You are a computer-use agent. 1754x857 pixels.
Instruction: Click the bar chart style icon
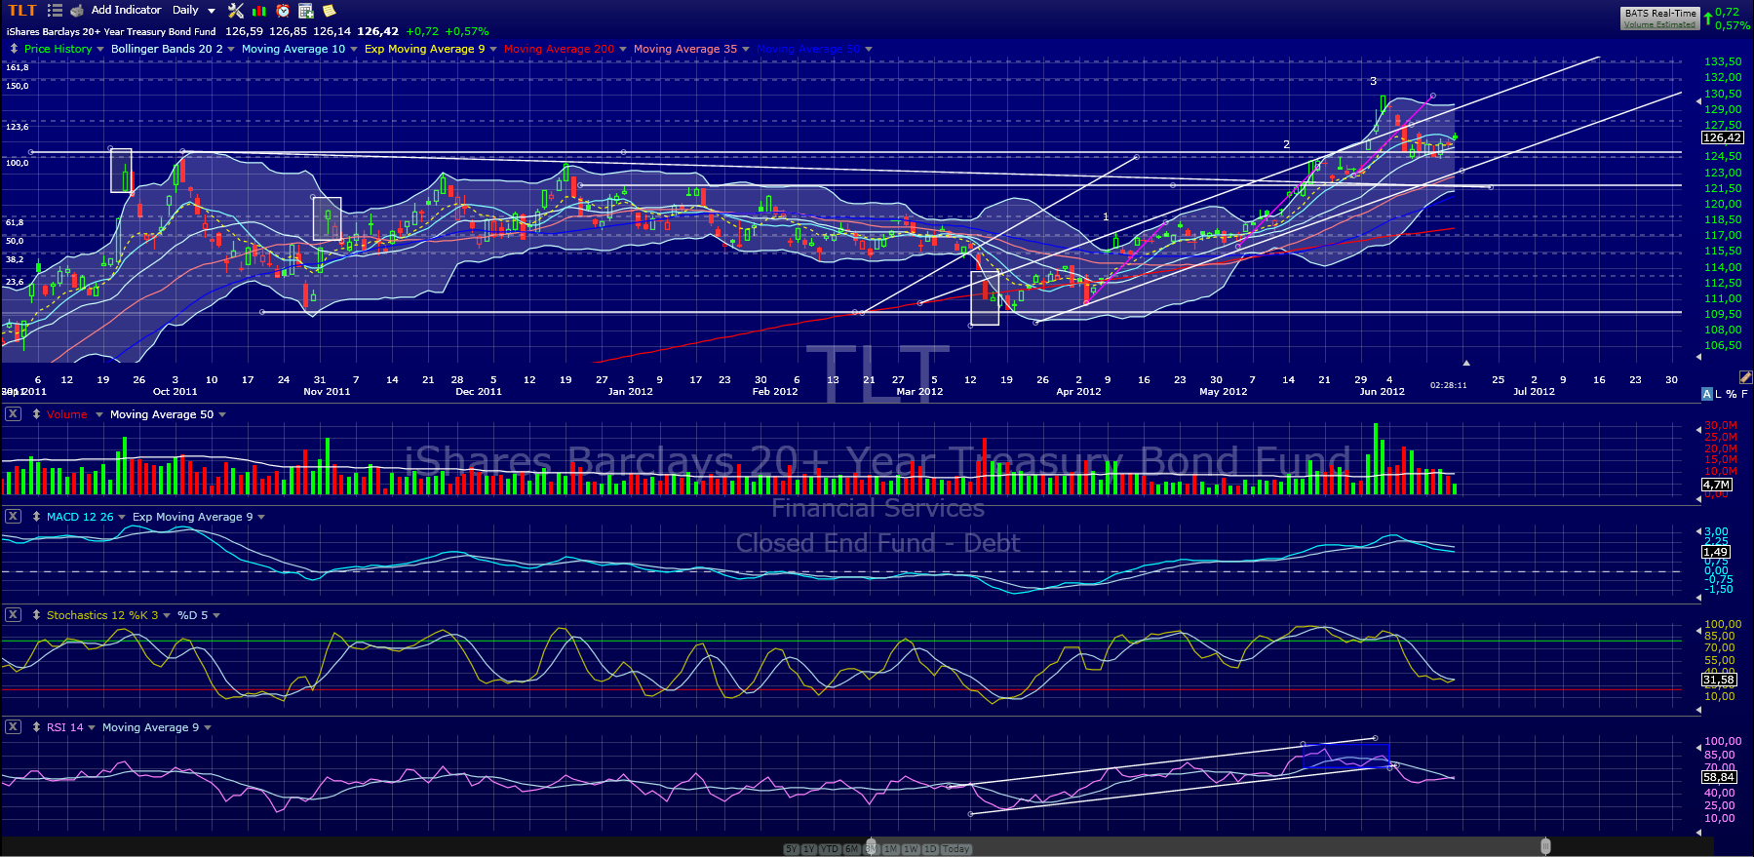[x=259, y=11]
